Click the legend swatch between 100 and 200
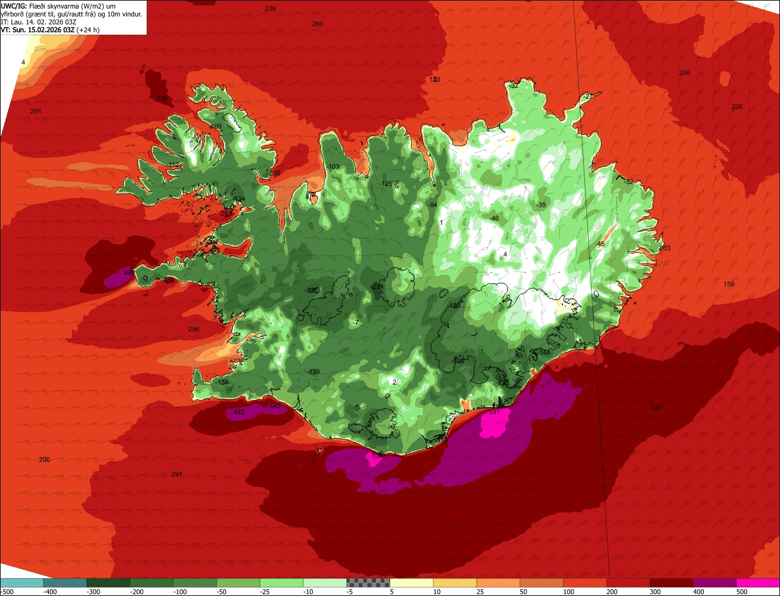The height and width of the screenshot is (596, 780). pyautogui.click(x=585, y=583)
